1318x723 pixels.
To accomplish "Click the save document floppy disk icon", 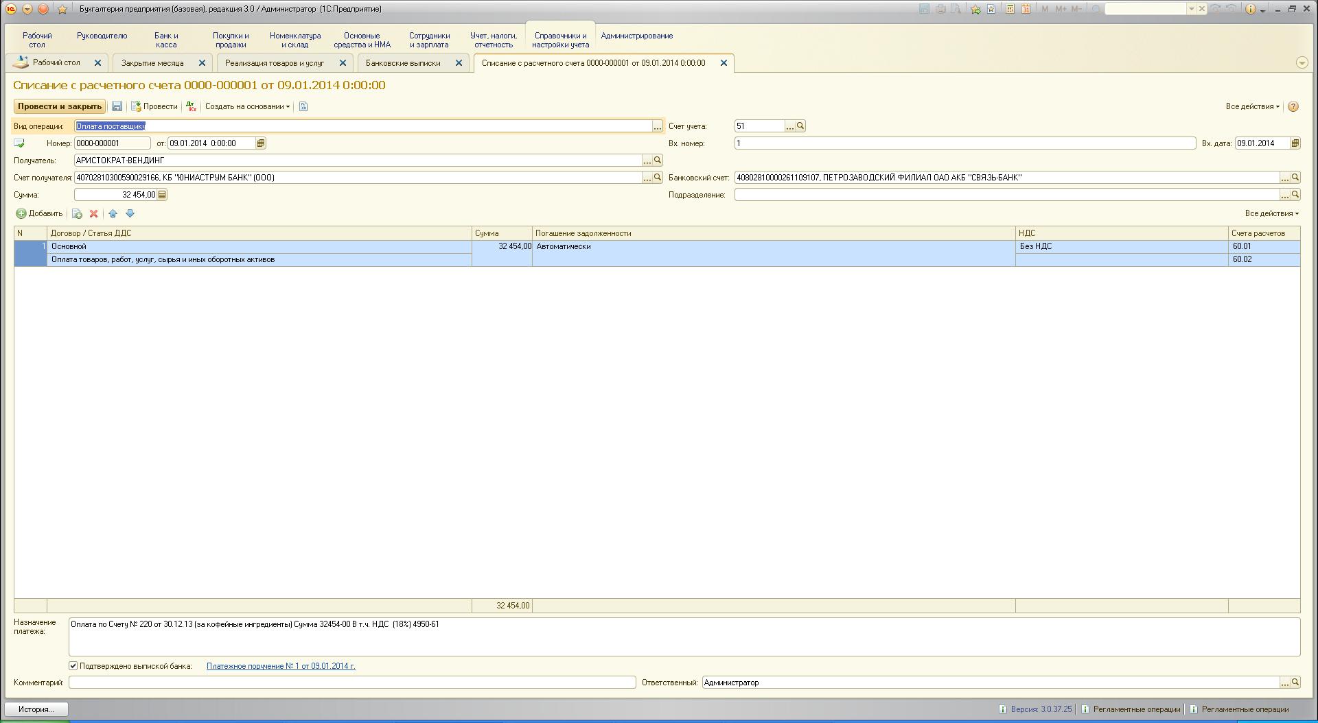I will (117, 106).
